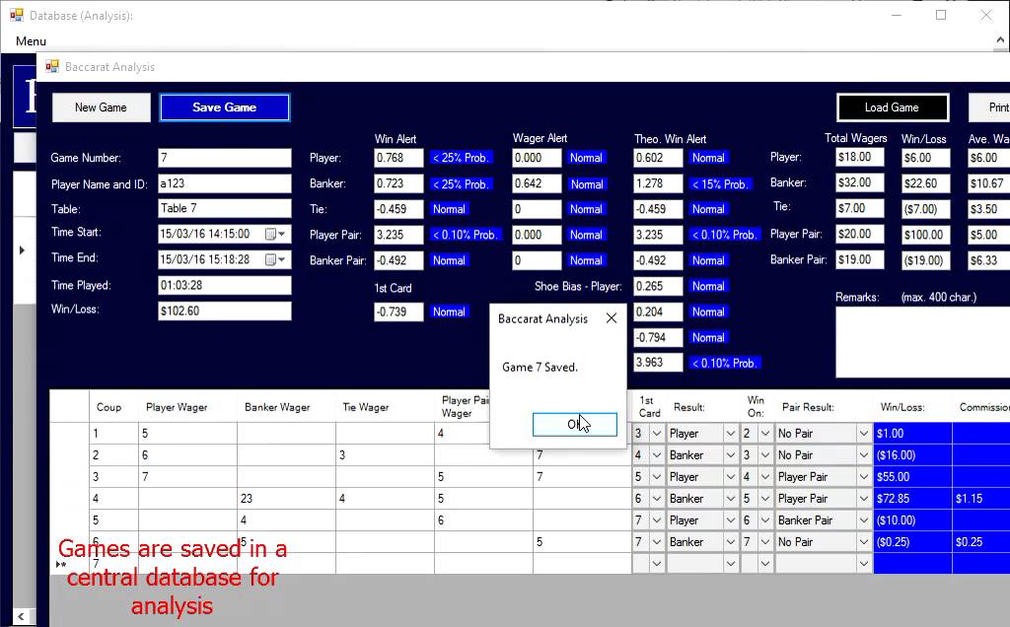Viewport: 1010px width, 627px height.
Task: Open the Pair Result dropdown for coup 5
Action: click(x=864, y=521)
